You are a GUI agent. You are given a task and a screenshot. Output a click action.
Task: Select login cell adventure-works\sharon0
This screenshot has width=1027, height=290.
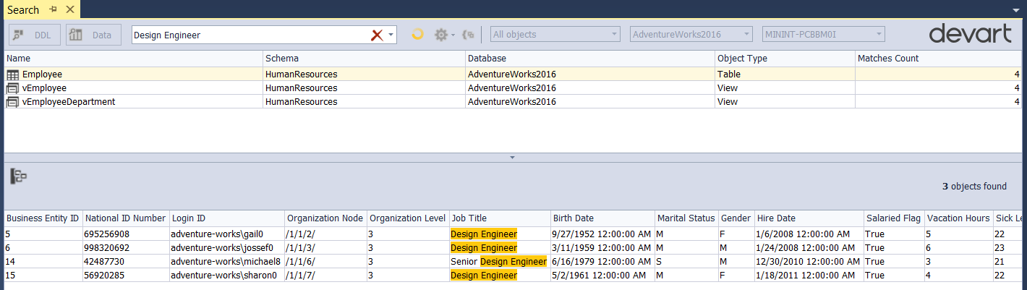pos(226,275)
